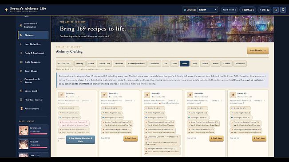Viewport: 289px width, 162px height.
Task: Click Rio's portrait in Party Status
Action: [24, 144]
